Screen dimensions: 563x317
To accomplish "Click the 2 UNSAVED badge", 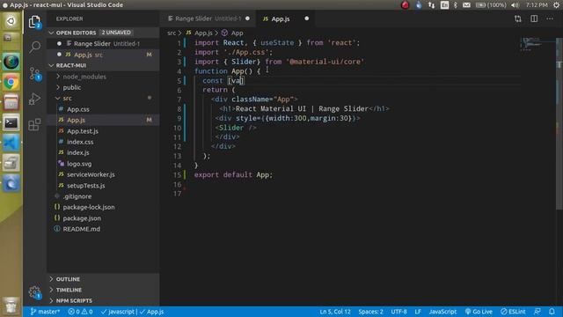I will point(116,33).
